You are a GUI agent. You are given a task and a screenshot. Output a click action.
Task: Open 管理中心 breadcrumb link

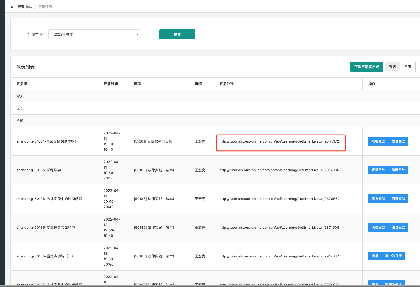tap(24, 7)
